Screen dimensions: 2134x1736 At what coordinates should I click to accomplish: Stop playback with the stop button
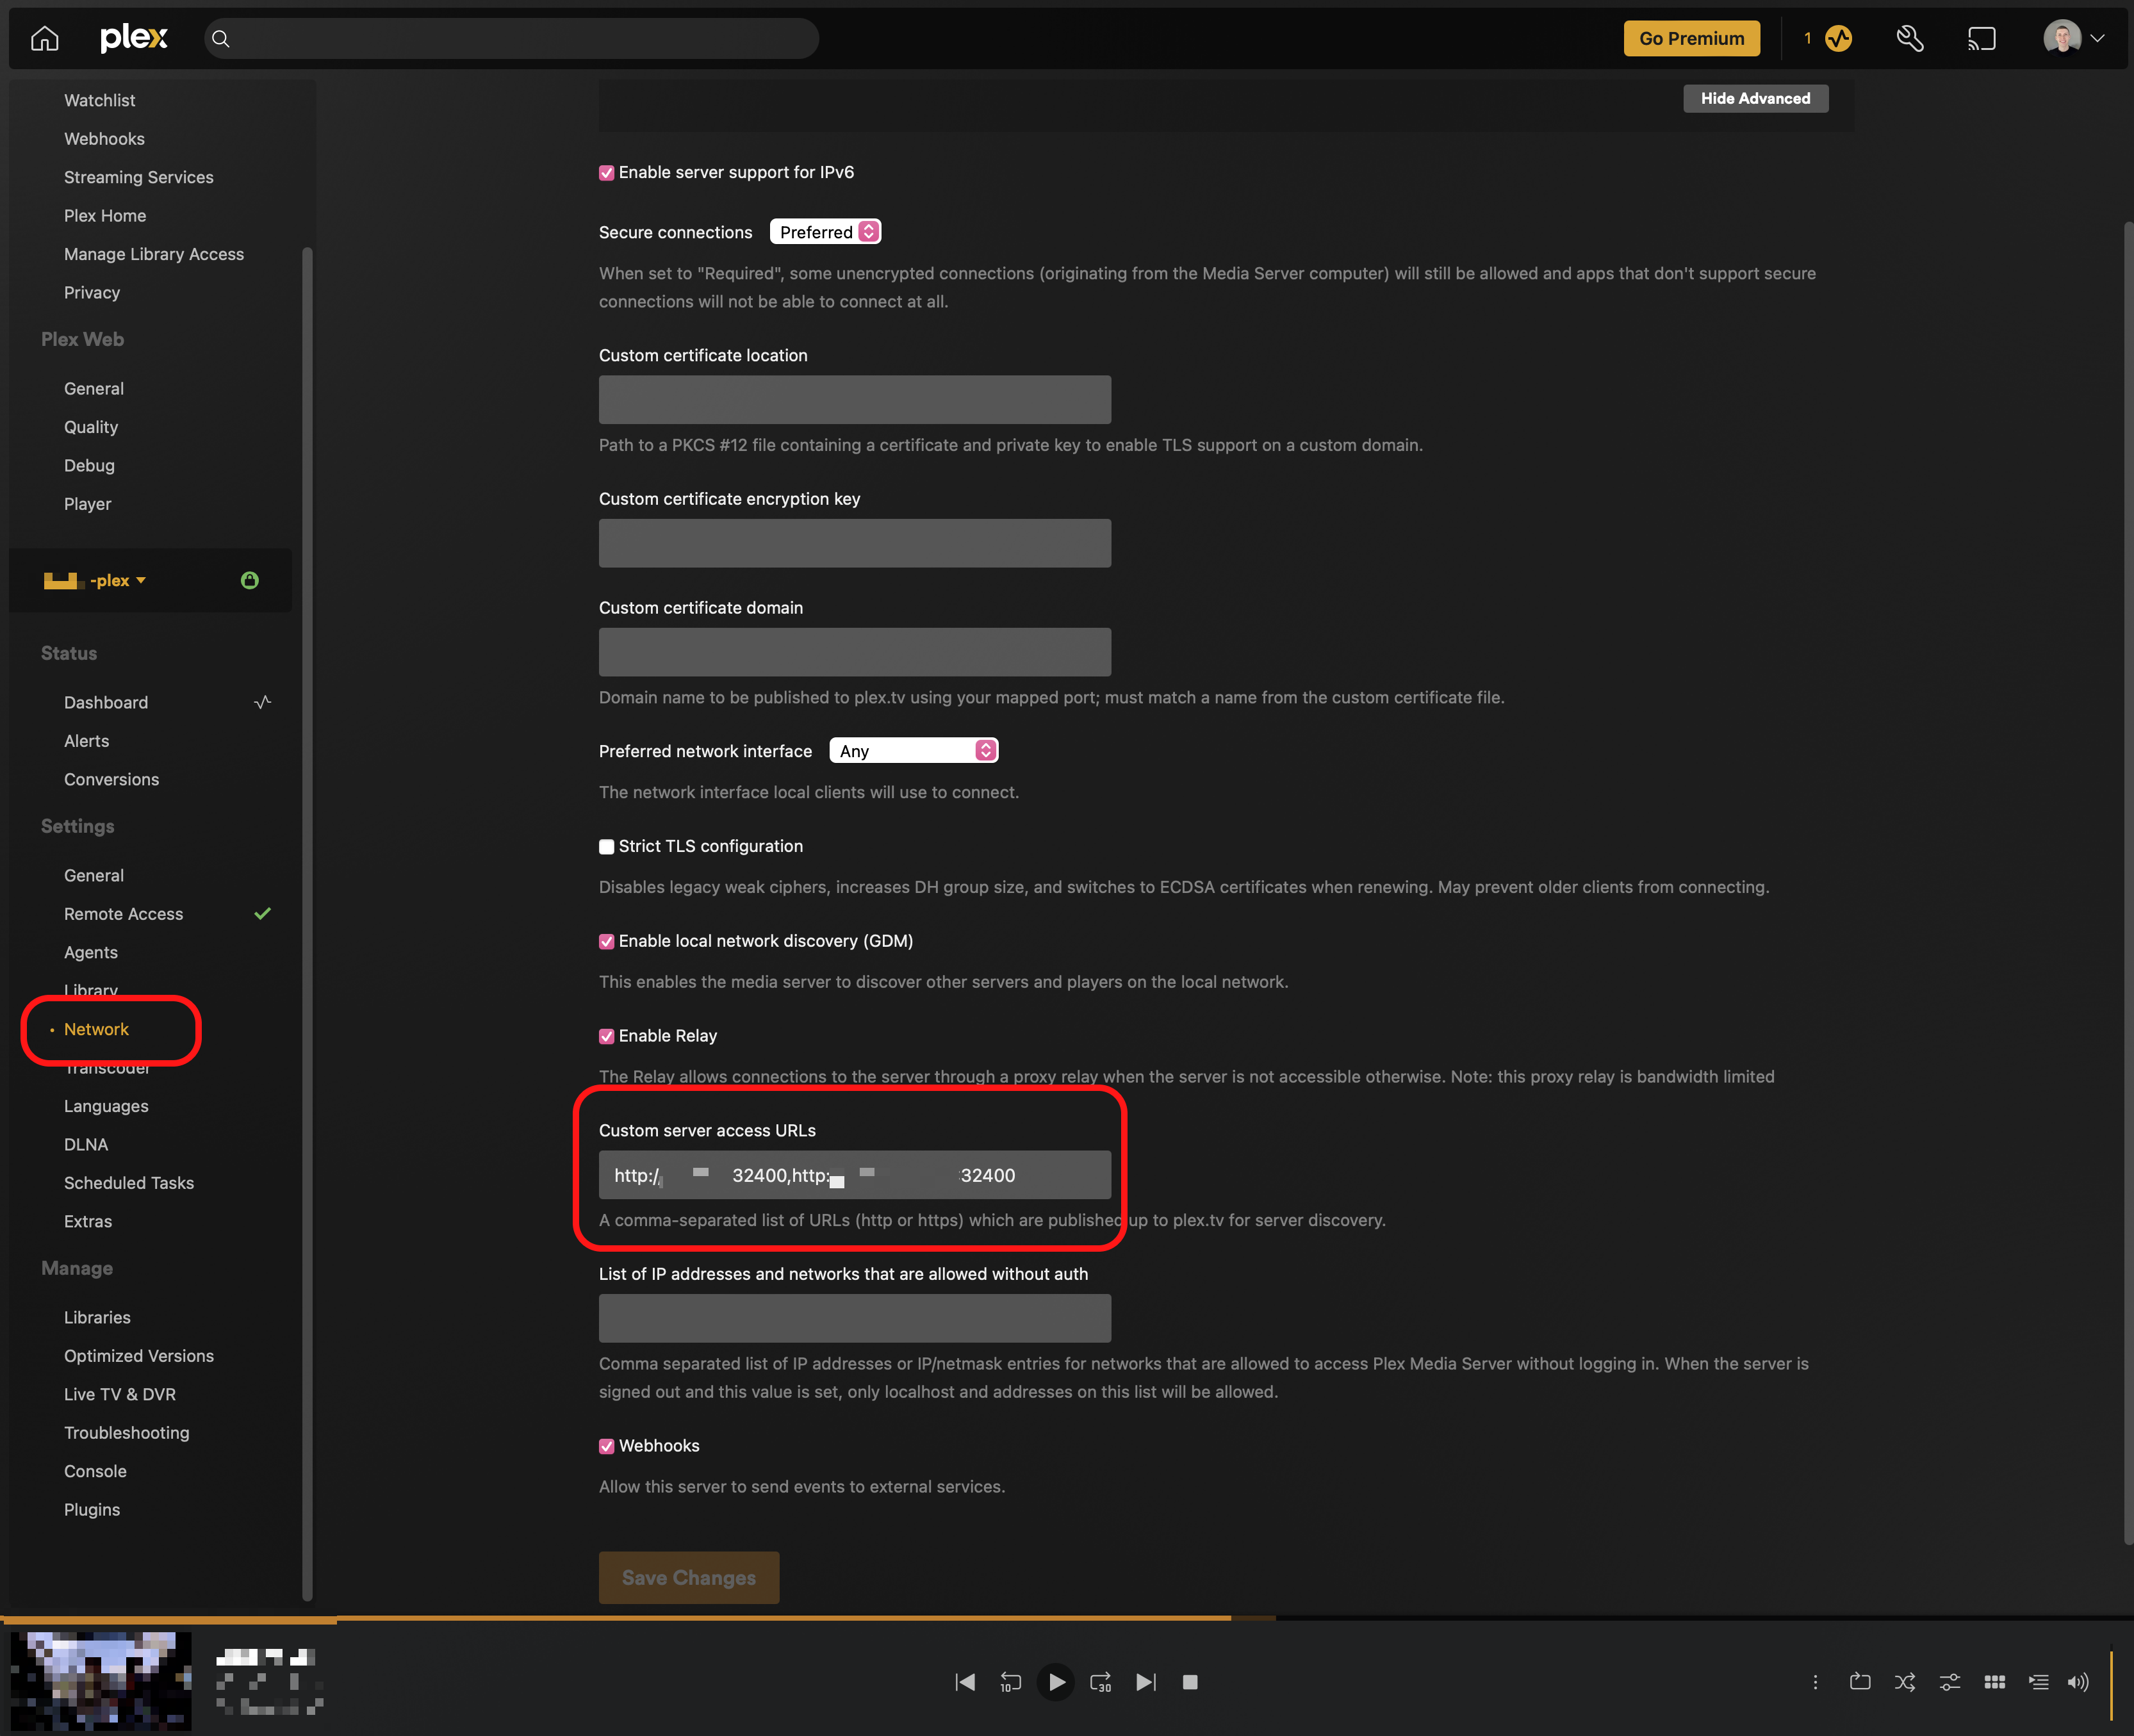coord(1190,1682)
